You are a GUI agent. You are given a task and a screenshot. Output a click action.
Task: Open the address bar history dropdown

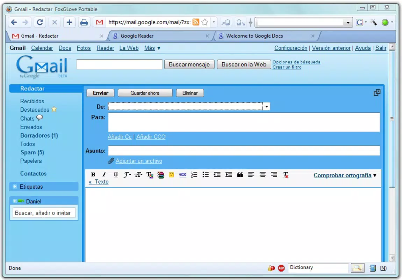click(214, 22)
